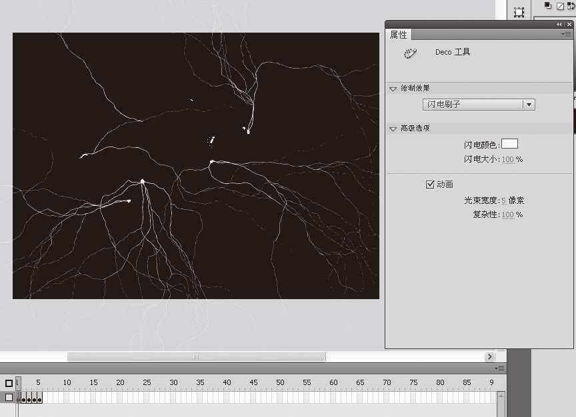This screenshot has width=576, height=417.
Task: Click the black and white default colors icon
Action: coord(548,5)
